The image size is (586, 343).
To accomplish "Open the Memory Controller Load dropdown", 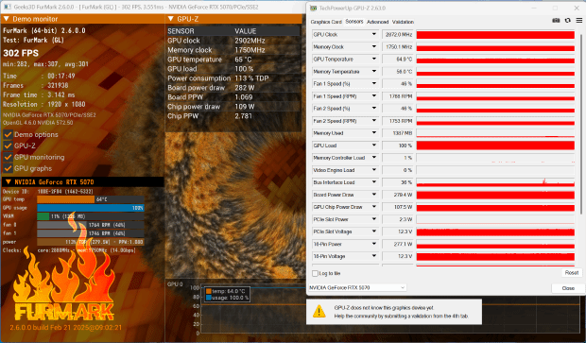I will coord(373,158).
